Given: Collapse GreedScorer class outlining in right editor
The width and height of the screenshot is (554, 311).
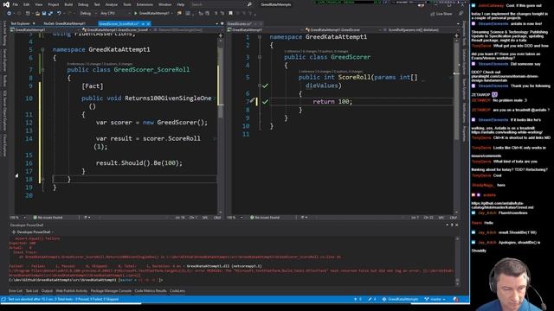Looking at the screenshot, I should pos(260,57).
